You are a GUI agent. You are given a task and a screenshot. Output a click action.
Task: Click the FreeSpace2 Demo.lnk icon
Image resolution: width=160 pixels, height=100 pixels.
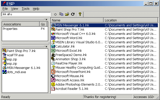[53, 55]
